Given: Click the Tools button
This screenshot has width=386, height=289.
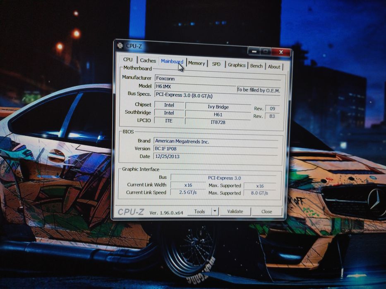Looking at the screenshot, I should (199, 211).
